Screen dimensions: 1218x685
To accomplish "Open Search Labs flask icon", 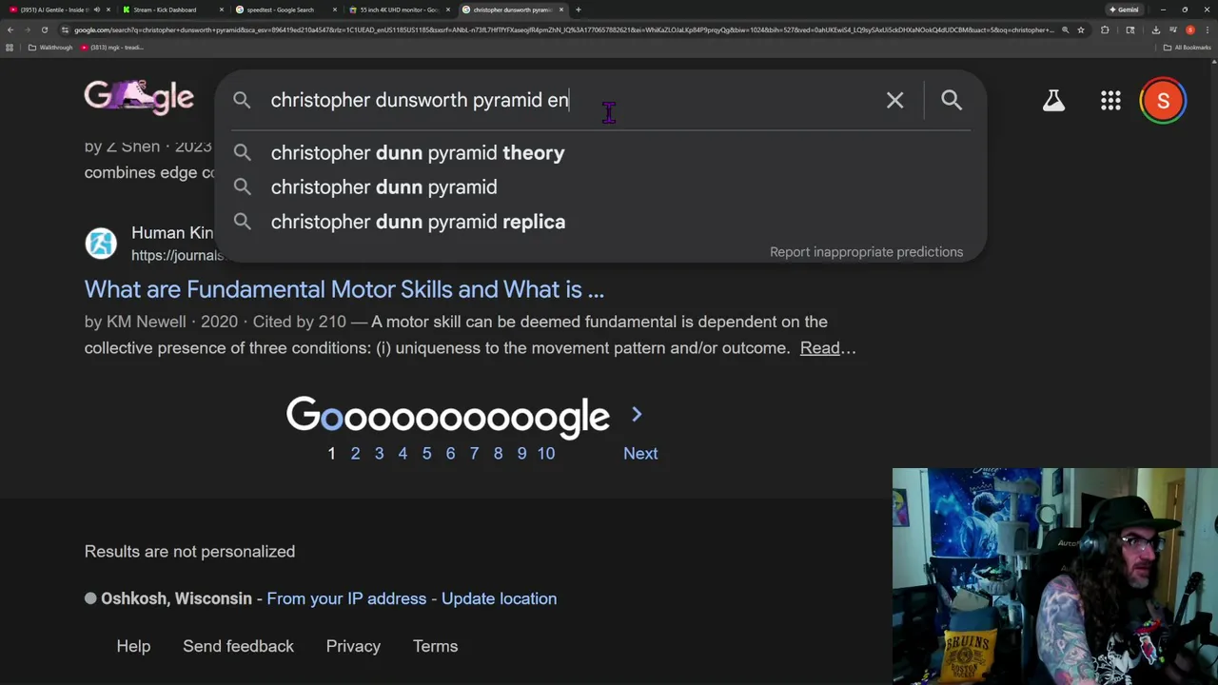I will pos(1053,100).
